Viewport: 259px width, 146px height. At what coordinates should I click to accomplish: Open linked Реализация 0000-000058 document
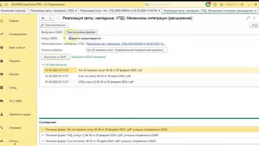click(x=126, y=44)
